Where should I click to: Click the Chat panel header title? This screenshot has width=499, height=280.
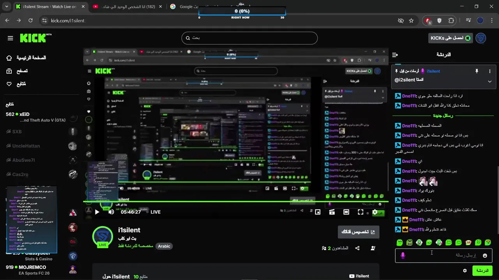pyautogui.click(x=443, y=55)
